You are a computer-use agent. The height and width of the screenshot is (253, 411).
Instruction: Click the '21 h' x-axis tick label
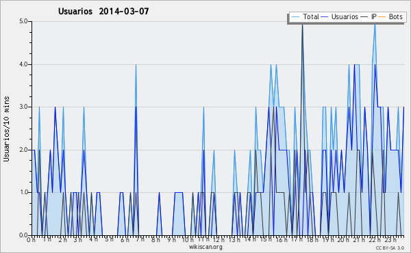[x=359, y=239]
